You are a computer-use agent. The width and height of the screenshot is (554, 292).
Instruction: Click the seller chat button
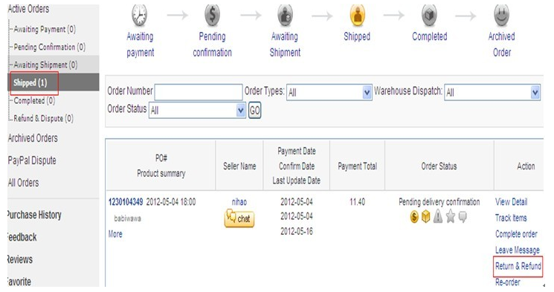click(x=239, y=218)
